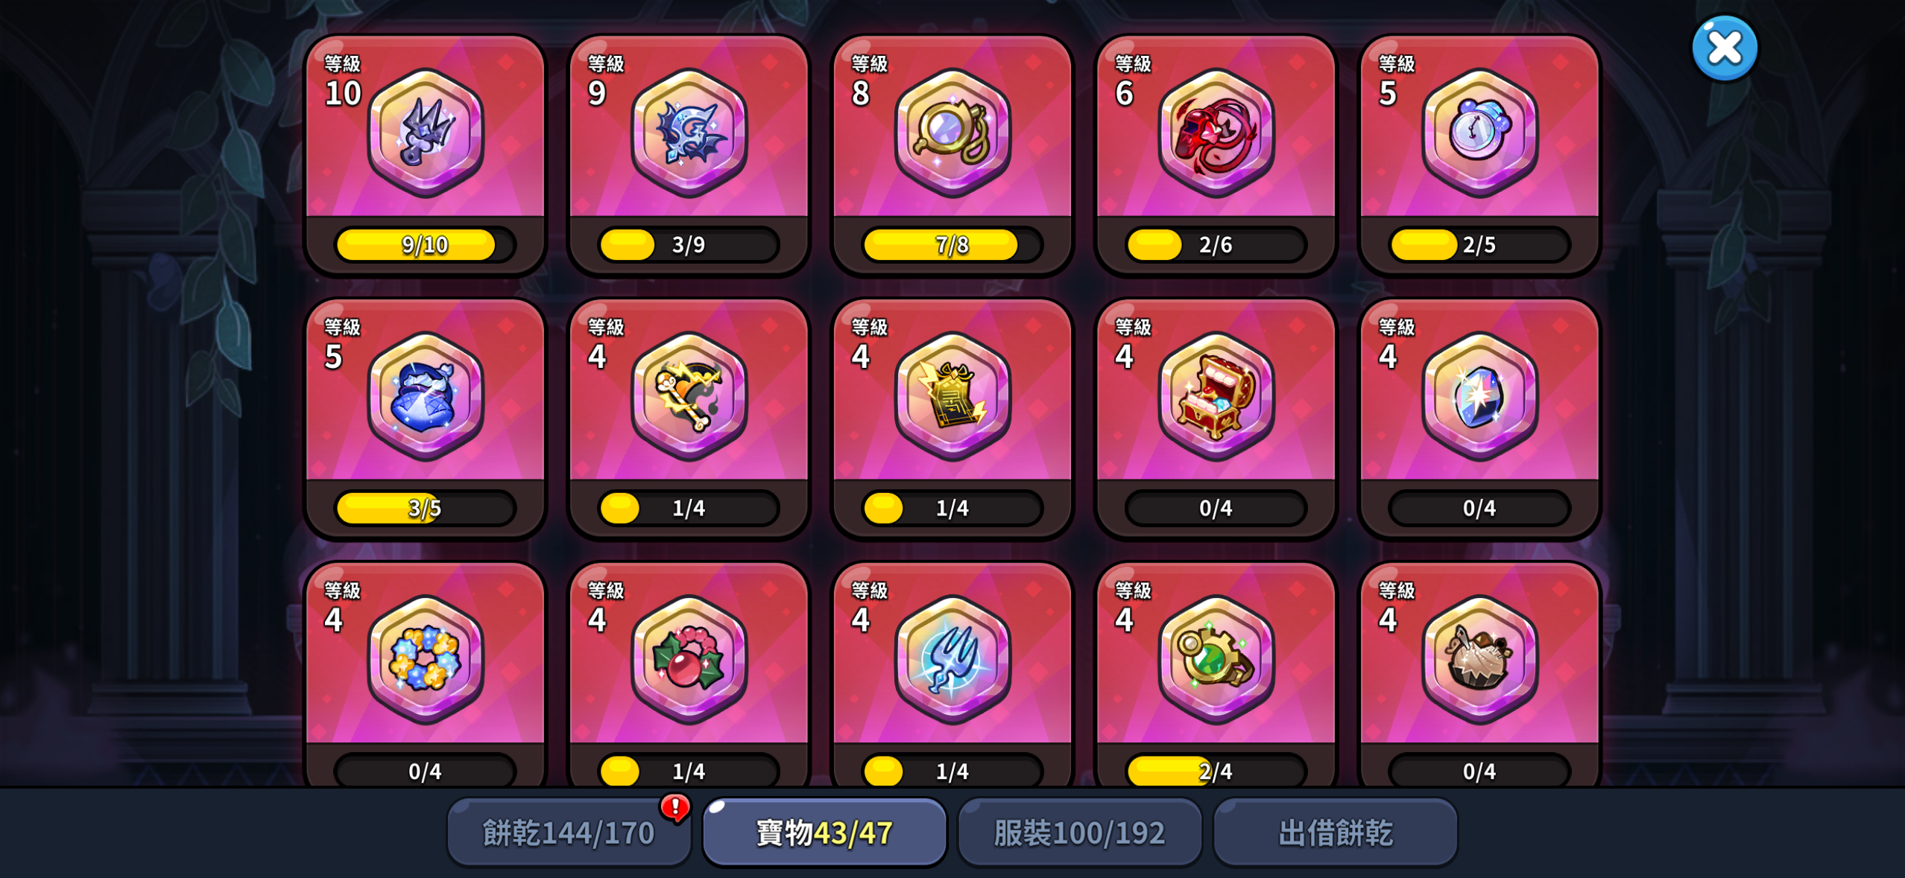Viewport: 1905px width, 878px height.
Task: Open the 寶物43/47 tab
Action: coord(824,833)
